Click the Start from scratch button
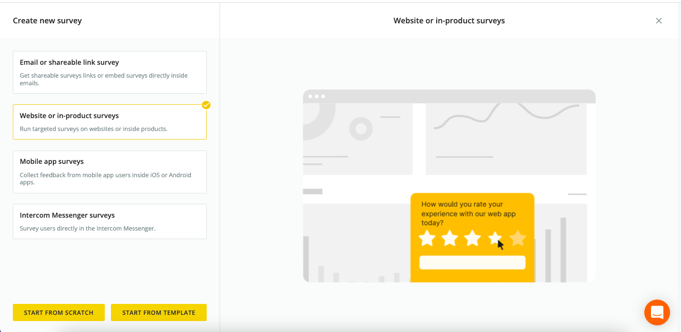Viewport: 681px width, 332px height. point(59,312)
